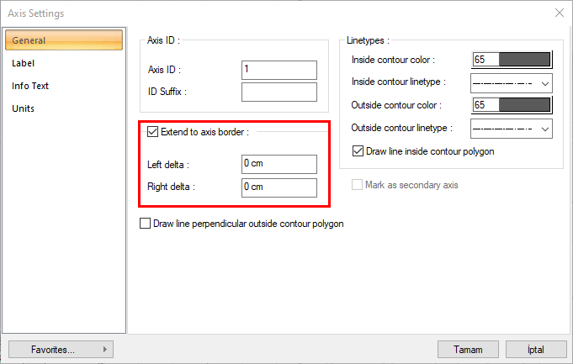Enable Draw line perpendicular outside contour polygon
Screen dimensions: 573x364
click(145, 224)
